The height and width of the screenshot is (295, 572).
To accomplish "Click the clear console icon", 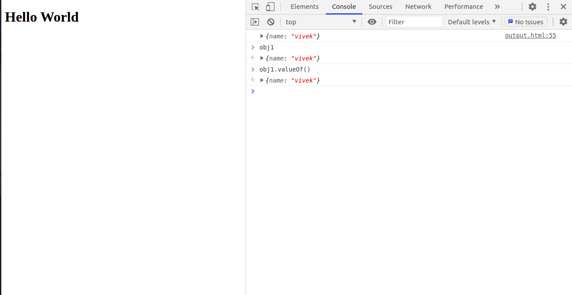I will 270,21.
